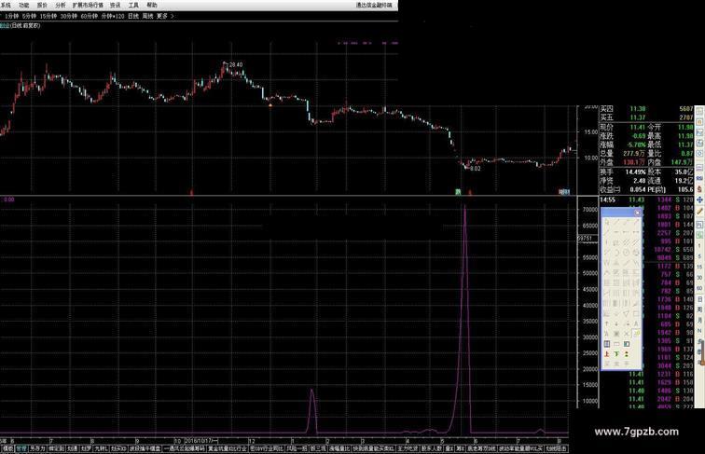The height and width of the screenshot is (454, 705).
Task: Click the 8.02 low price label
Action: pyautogui.click(x=475, y=169)
